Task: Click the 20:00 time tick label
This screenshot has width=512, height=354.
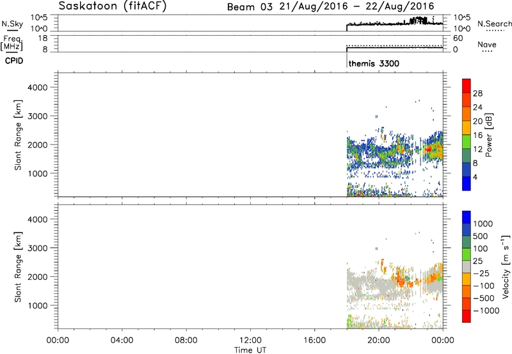Action: coord(379,341)
